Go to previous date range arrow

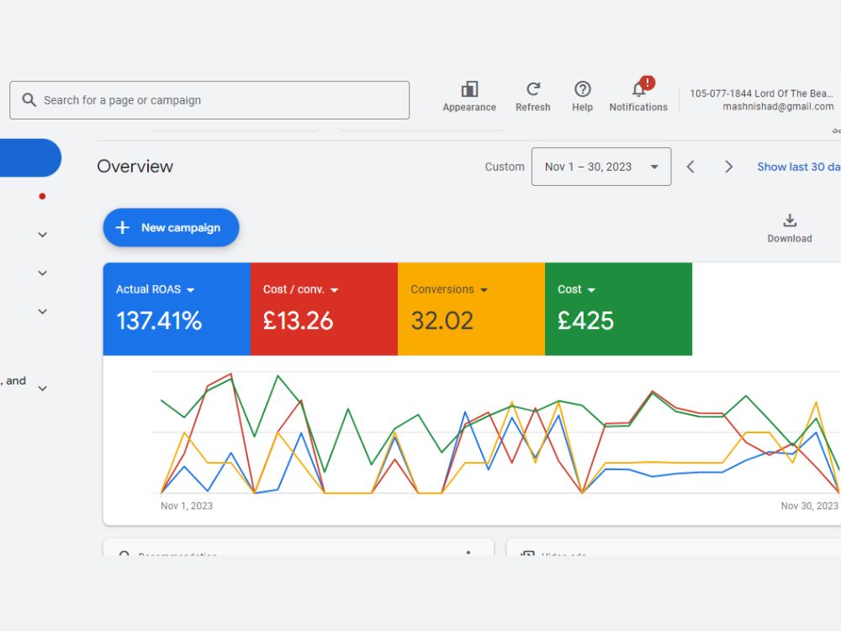coord(690,167)
